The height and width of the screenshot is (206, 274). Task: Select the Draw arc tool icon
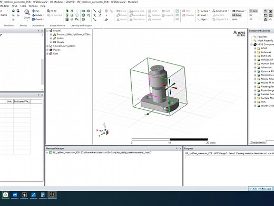pyautogui.click(x=100, y=11)
